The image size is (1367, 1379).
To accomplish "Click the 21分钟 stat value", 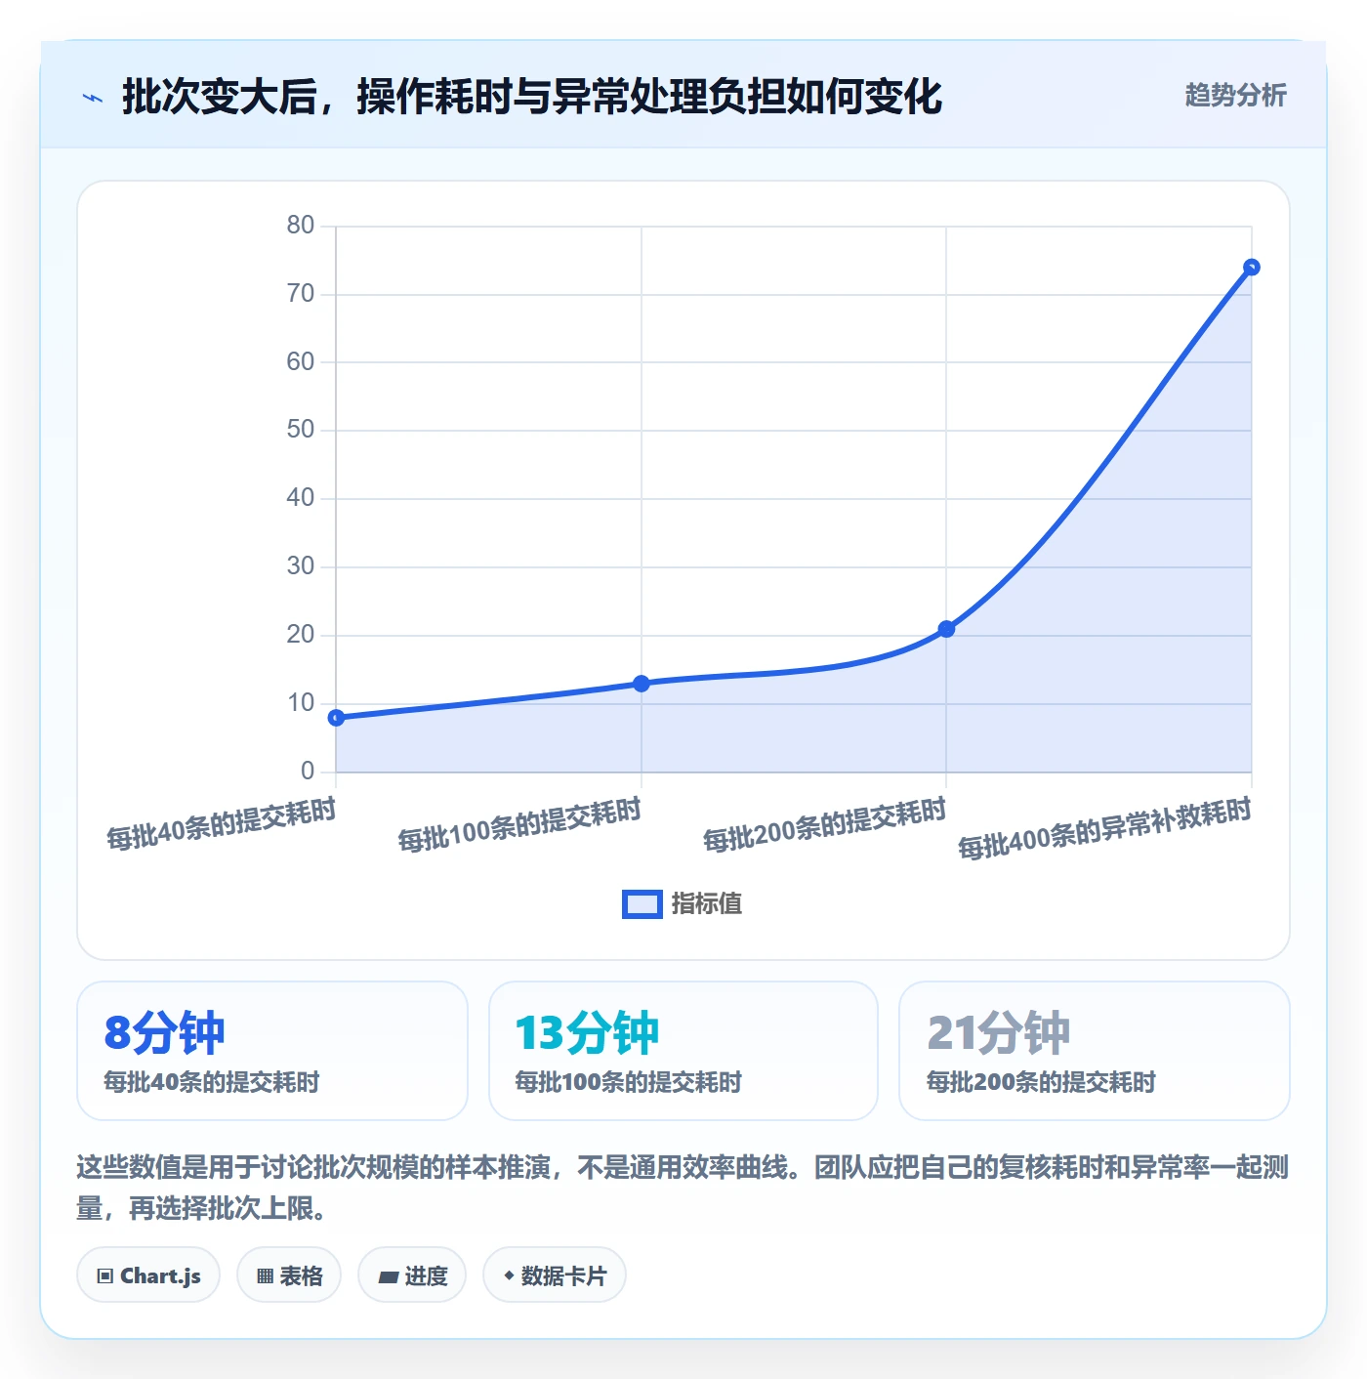I will 998,1032.
